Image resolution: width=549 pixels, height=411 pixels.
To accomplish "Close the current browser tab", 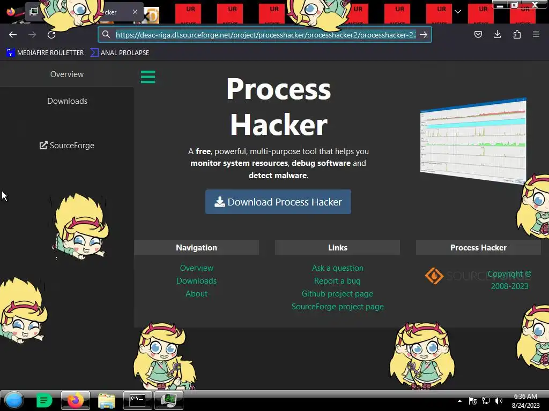I will tap(135, 12).
